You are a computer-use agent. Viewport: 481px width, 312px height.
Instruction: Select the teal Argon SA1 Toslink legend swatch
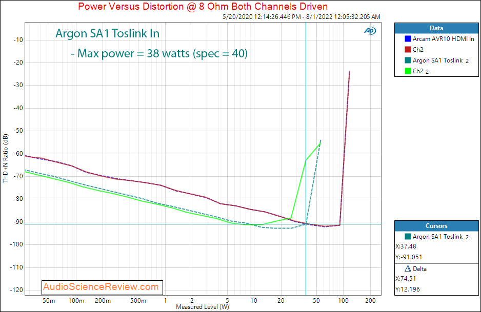click(408, 60)
